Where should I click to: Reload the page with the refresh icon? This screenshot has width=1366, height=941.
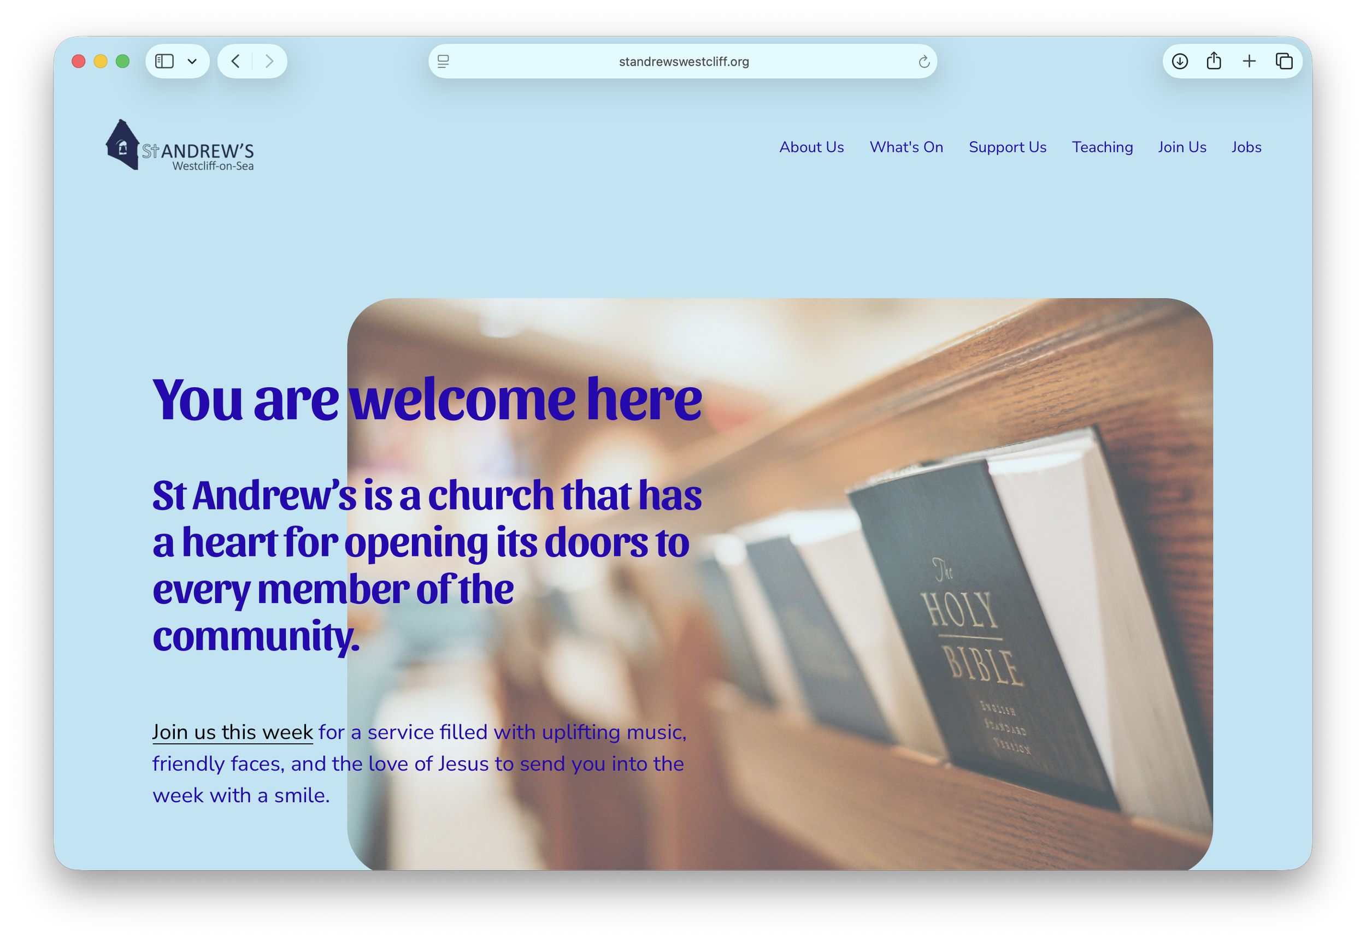tap(924, 61)
